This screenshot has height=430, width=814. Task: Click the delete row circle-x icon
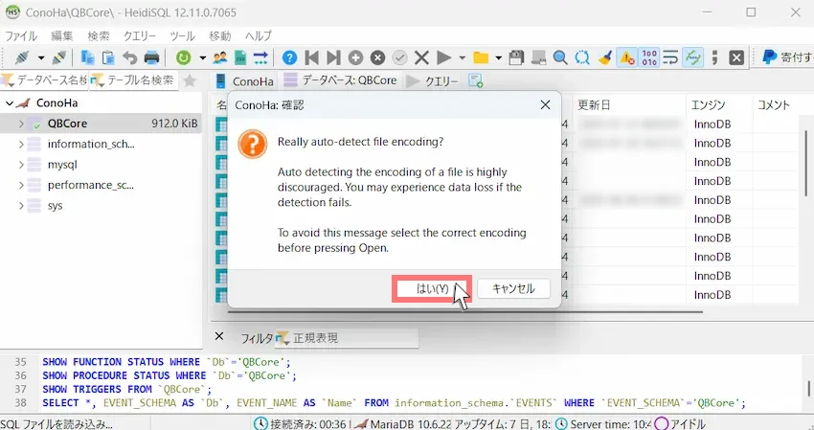pos(377,57)
